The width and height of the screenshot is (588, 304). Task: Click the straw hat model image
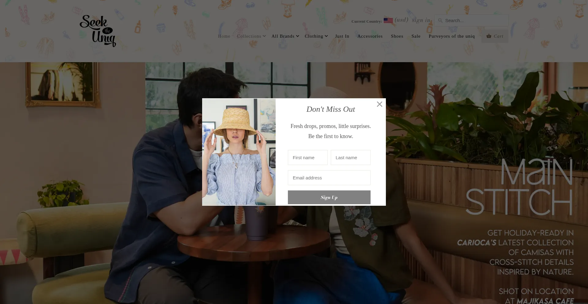[x=239, y=152]
